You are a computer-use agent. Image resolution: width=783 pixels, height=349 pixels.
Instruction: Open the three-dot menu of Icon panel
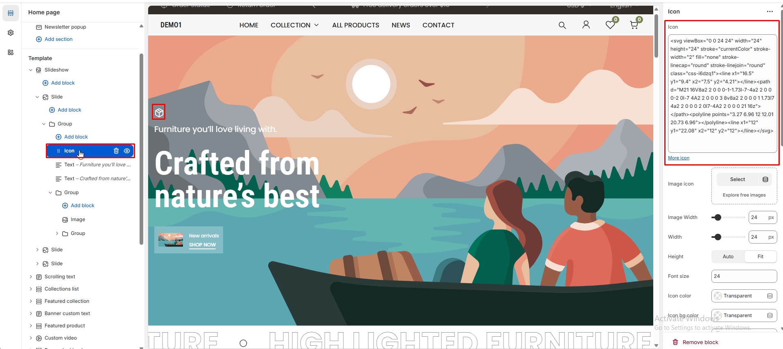tap(770, 11)
